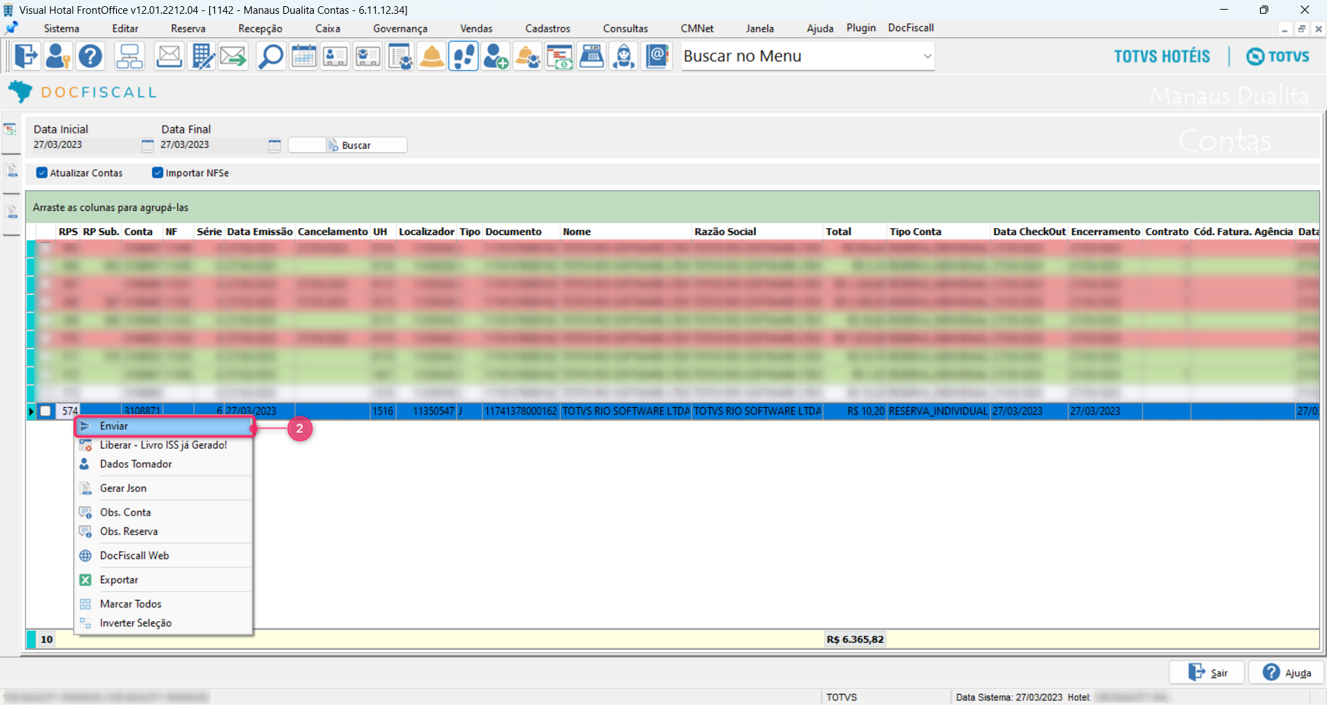This screenshot has width=1327, height=705.
Task: Open the single guest ID card icon
Action: click(335, 56)
